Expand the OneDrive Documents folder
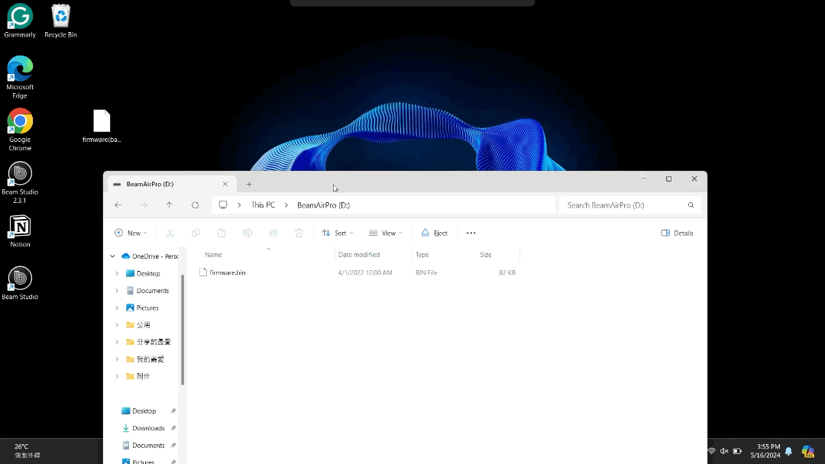825x464 pixels. [117, 291]
